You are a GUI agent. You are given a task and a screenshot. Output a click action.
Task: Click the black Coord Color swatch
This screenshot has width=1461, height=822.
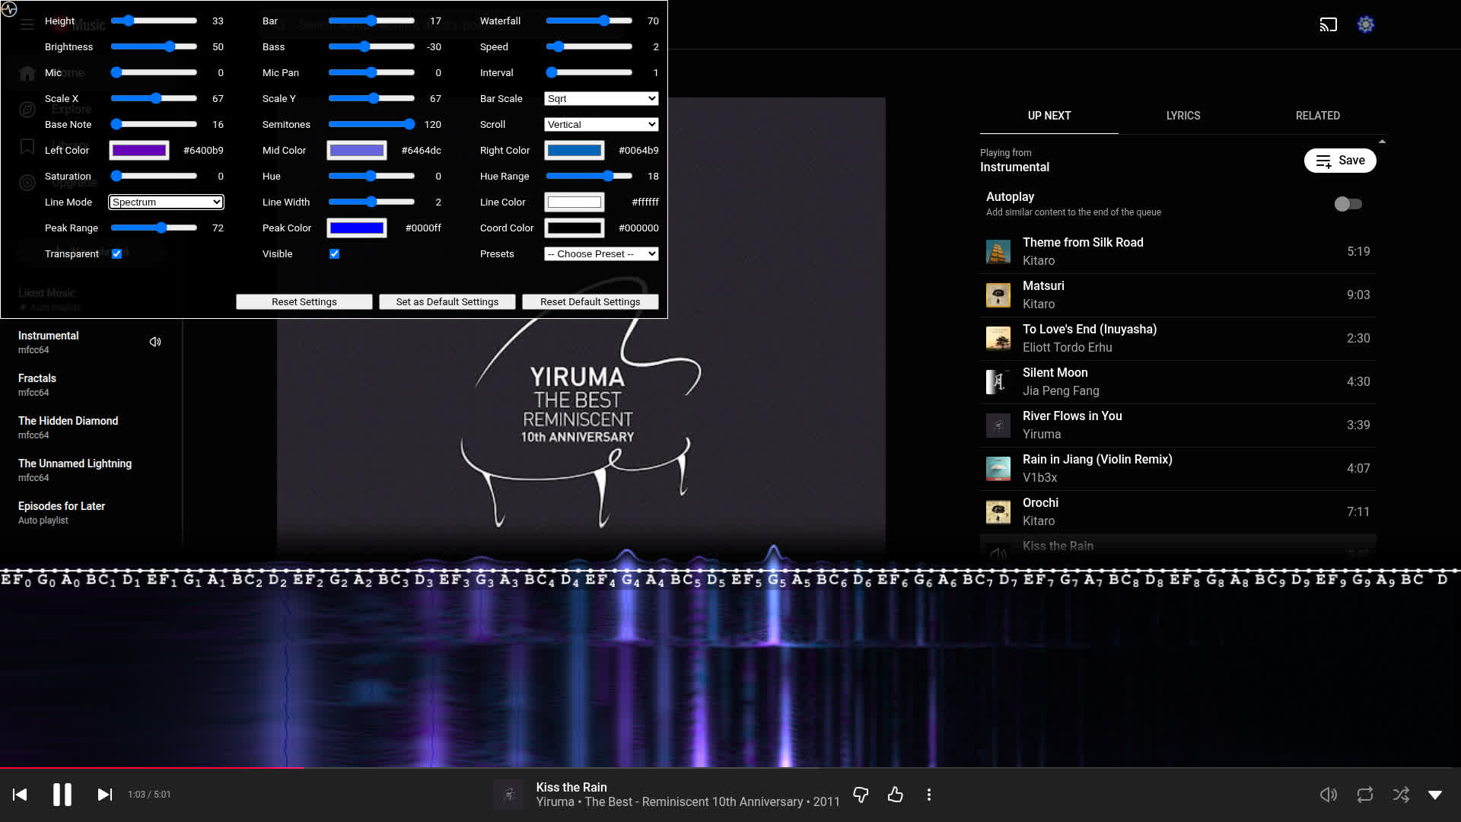point(575,228)
